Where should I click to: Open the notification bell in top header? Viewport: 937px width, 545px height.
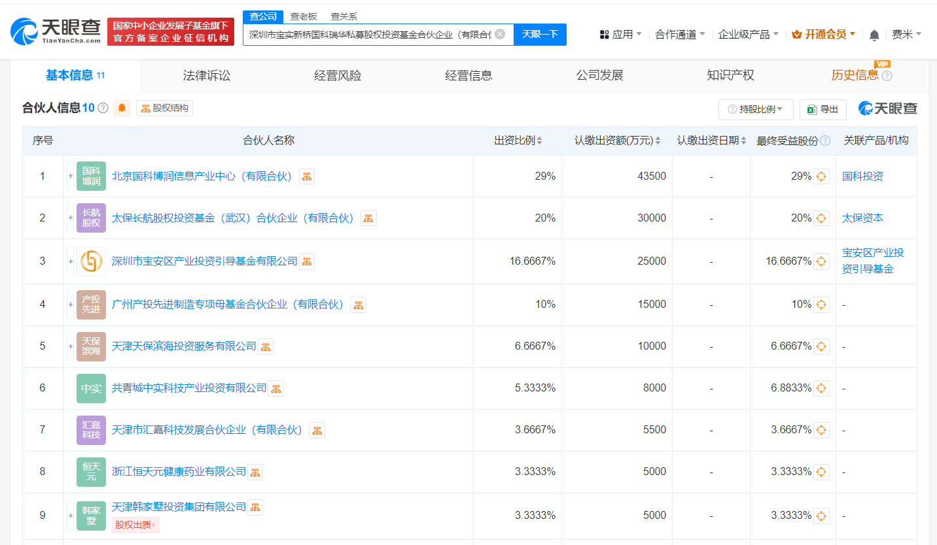874,35
